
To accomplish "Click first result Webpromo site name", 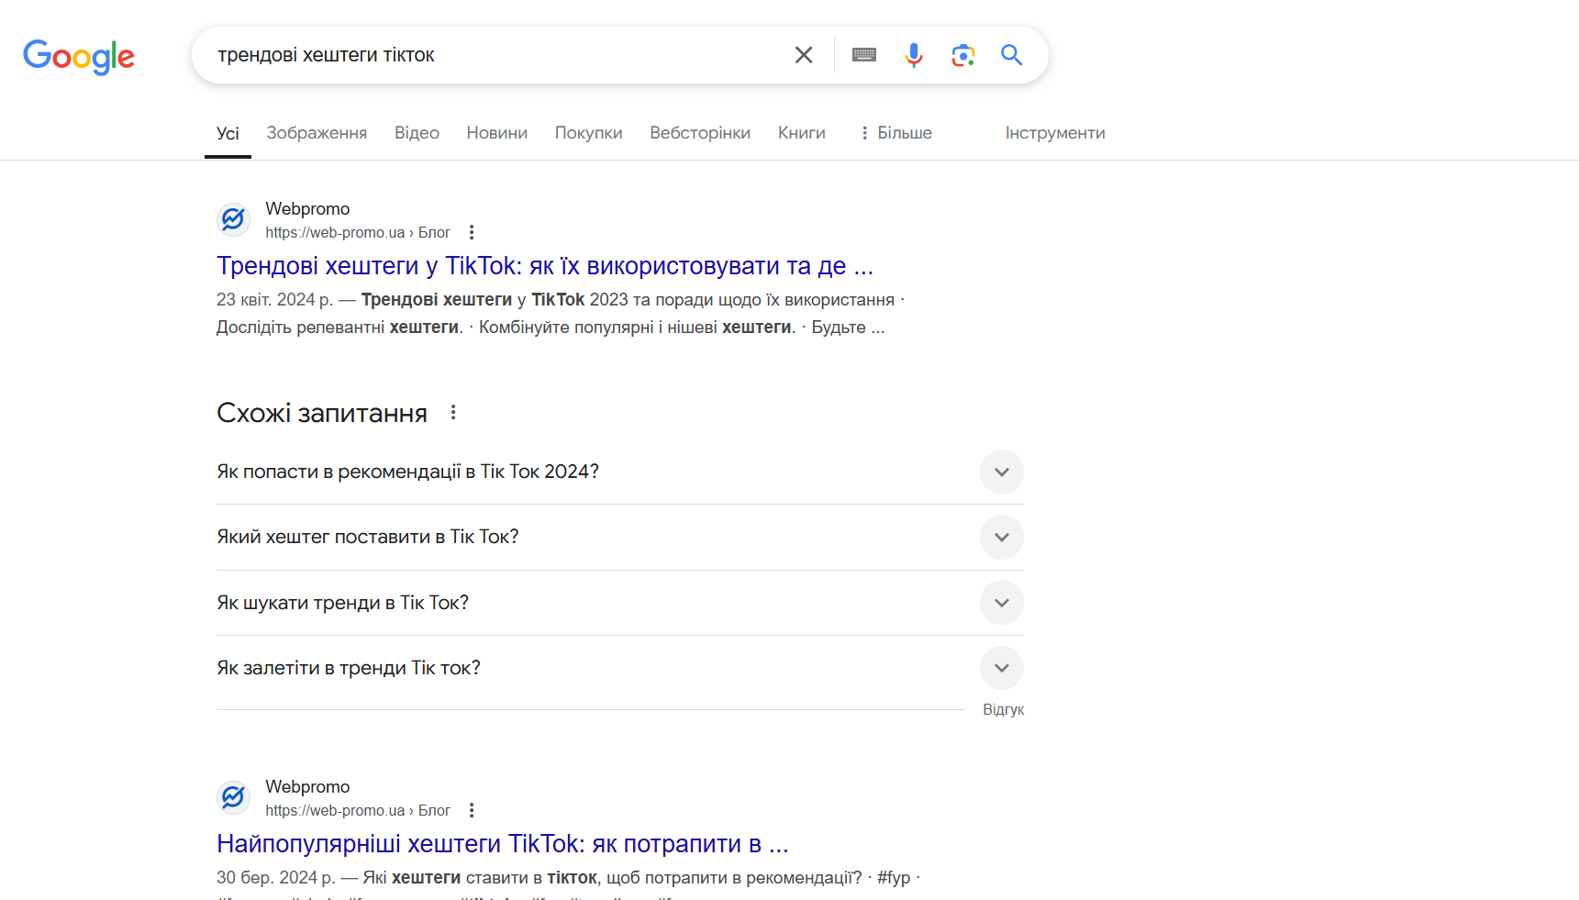I will click(x=307, y=209).
